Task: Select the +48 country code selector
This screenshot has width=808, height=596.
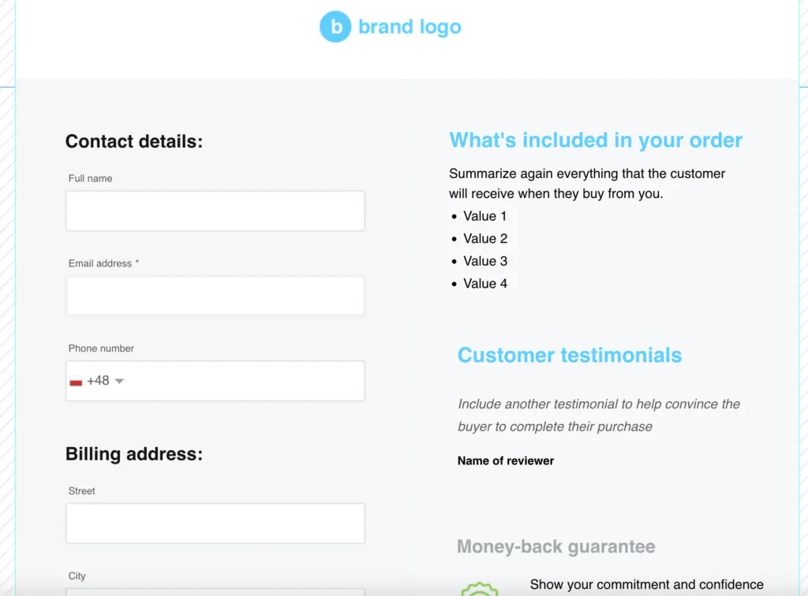Action: (97, 381)
